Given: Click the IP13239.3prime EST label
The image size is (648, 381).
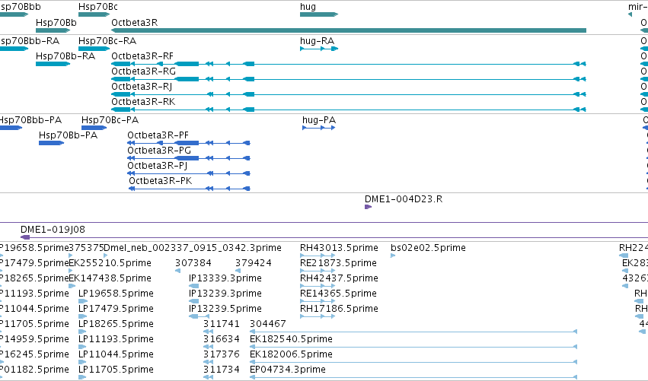Looking at the screenshot, I should tap(225, 294).
